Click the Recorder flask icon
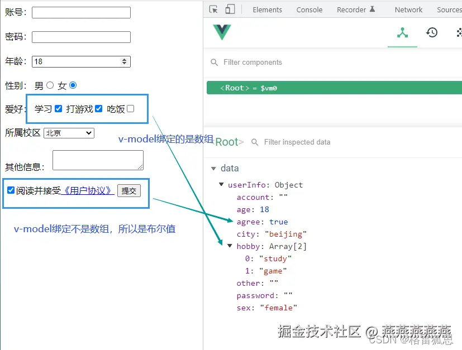Screen dimensions: 462x350 click(373, 9)
